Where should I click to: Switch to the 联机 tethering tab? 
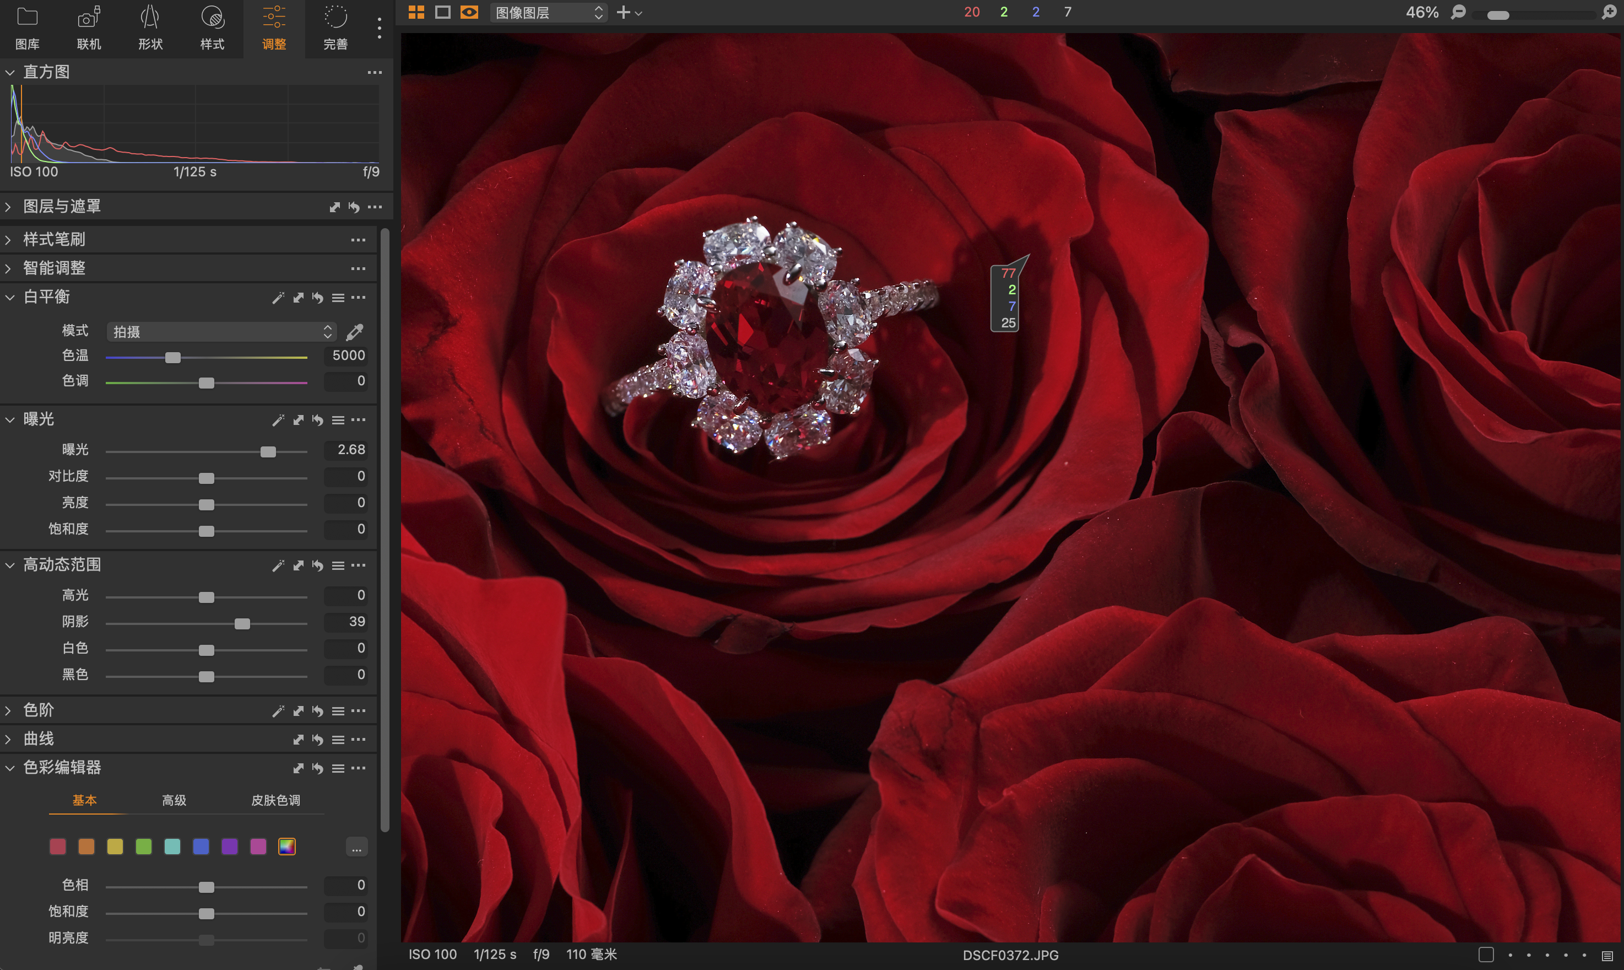(x=89, y=29)
